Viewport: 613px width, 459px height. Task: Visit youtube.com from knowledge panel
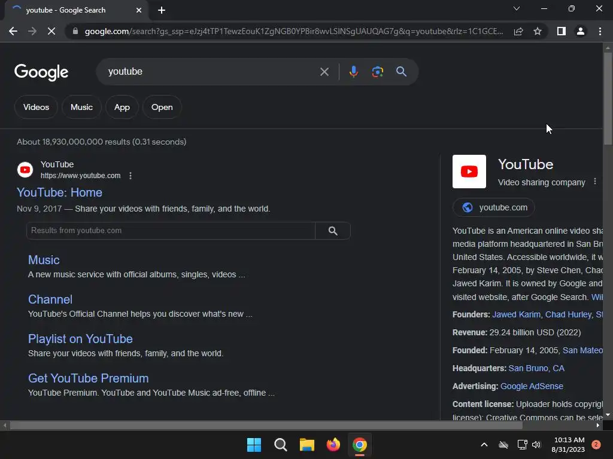tap(494, 207)
